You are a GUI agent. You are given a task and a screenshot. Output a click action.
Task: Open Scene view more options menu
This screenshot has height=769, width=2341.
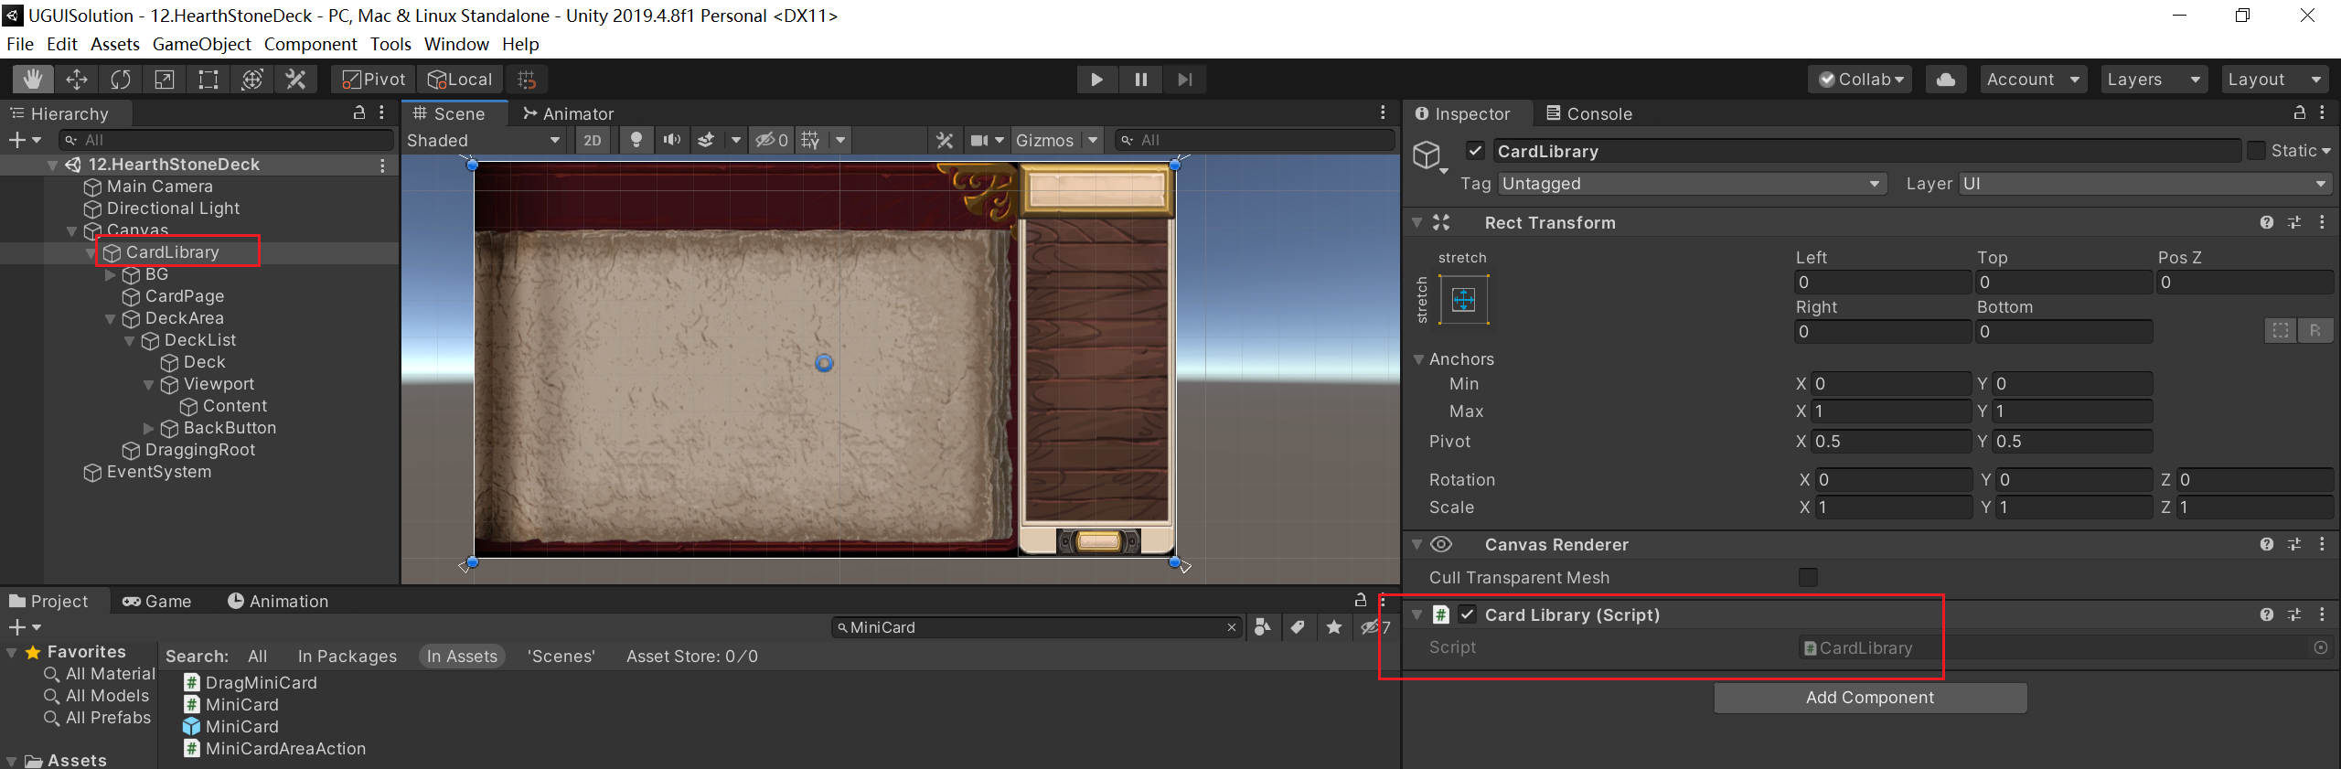1383,112
